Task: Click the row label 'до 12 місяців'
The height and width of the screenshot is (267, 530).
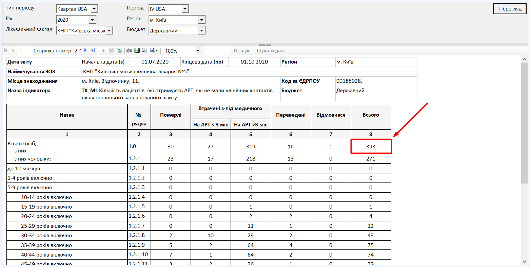Action: click(x=24, y=169)
